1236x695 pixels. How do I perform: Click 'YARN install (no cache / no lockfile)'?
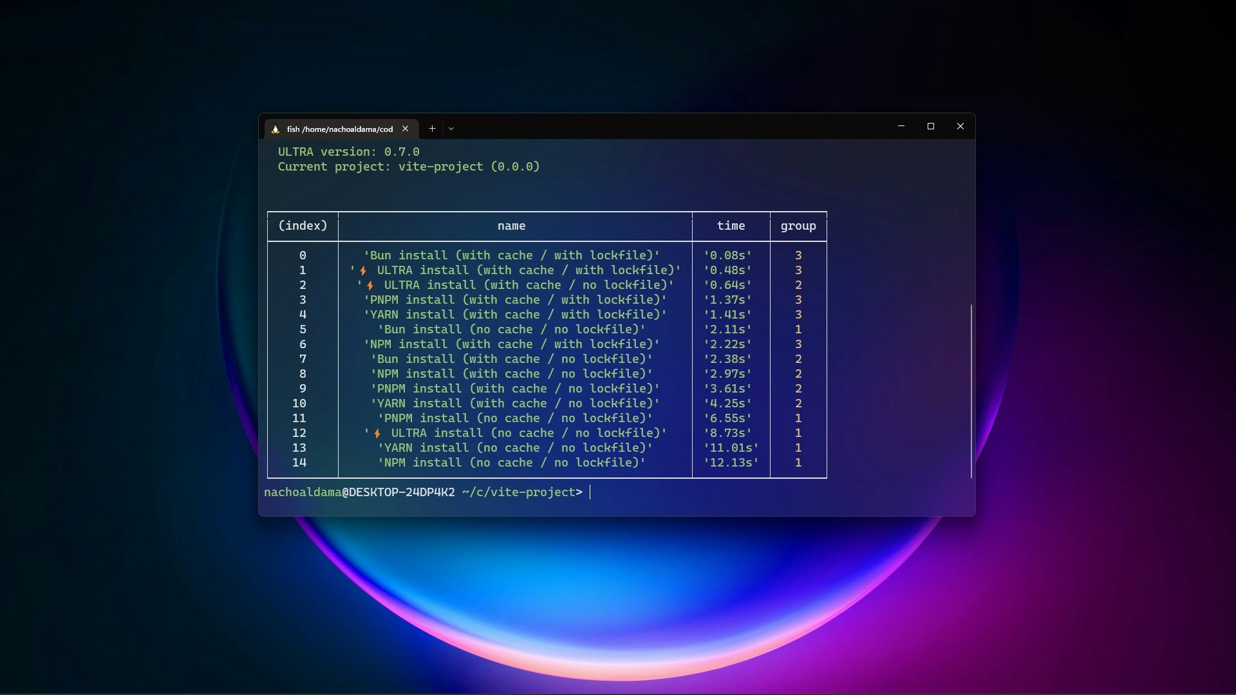[x=515, y=448]
